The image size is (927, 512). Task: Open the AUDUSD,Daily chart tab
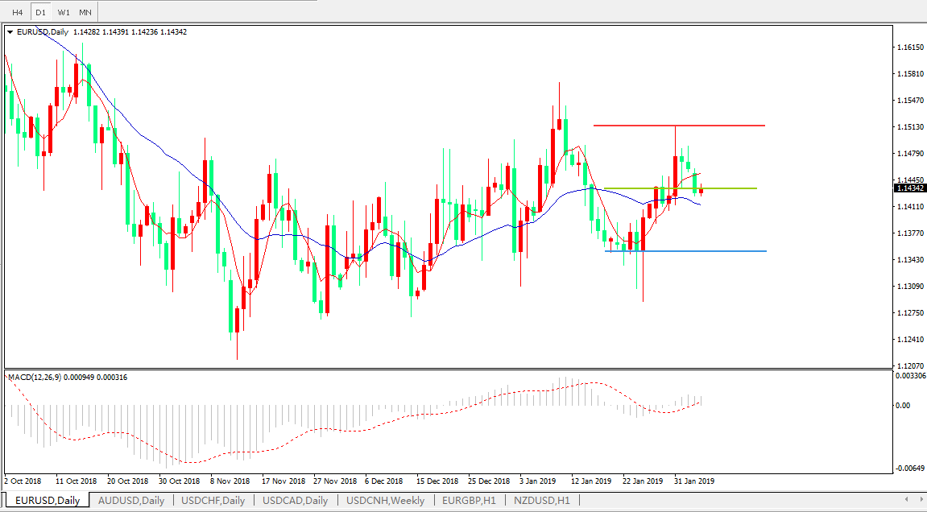130,501
